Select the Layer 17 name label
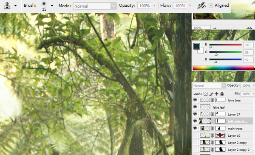 (x=234, y=114)
